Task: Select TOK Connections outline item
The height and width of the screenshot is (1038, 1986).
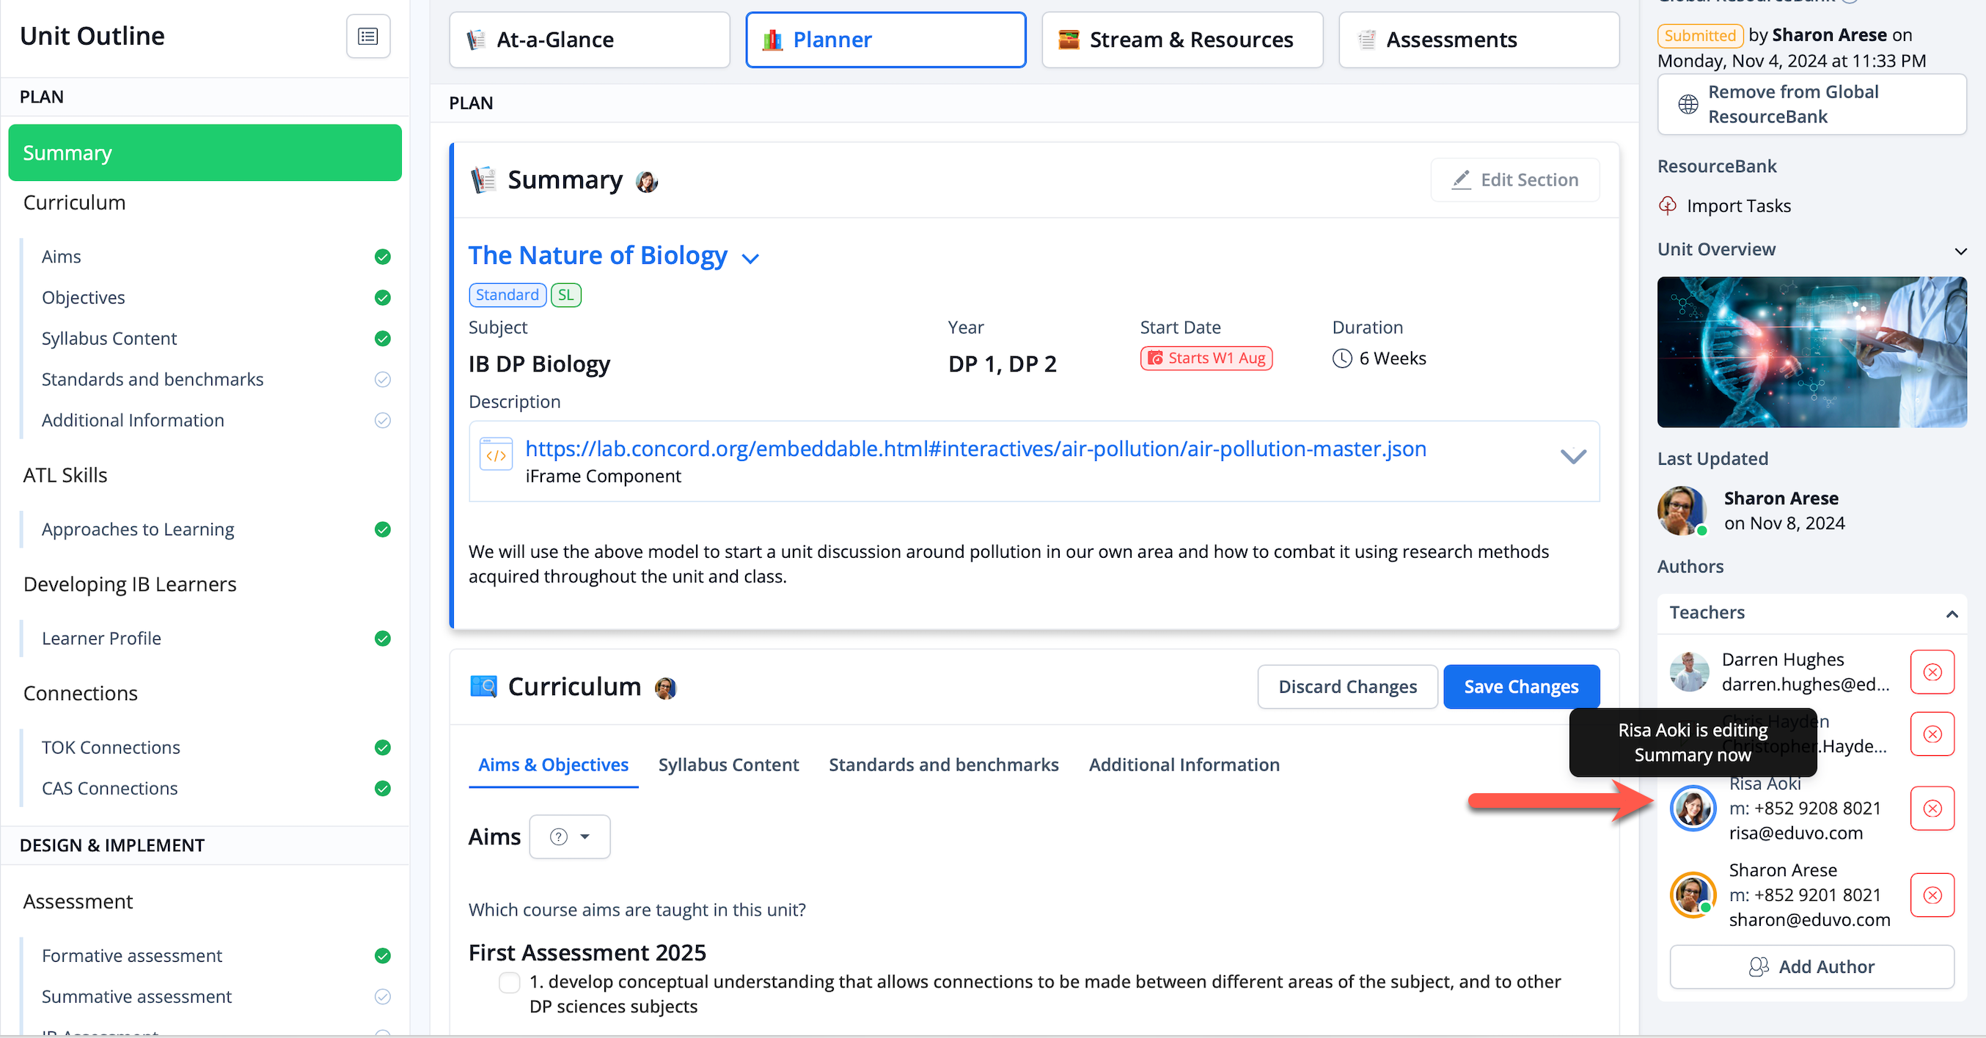Action: [x=110, y=748]
